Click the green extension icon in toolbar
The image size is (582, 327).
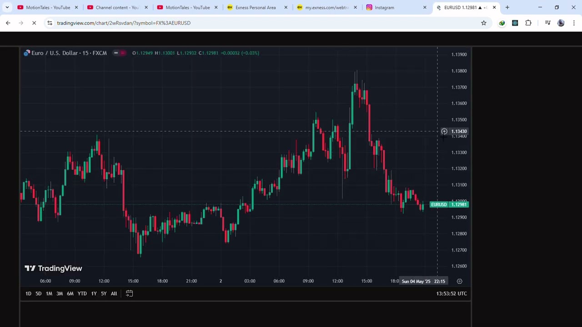pyautogui.click(x=502, y=23)
